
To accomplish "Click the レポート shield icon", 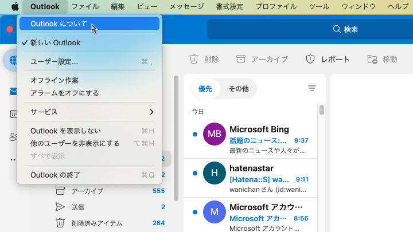I will pyautogui.click(x=310, y=59).
